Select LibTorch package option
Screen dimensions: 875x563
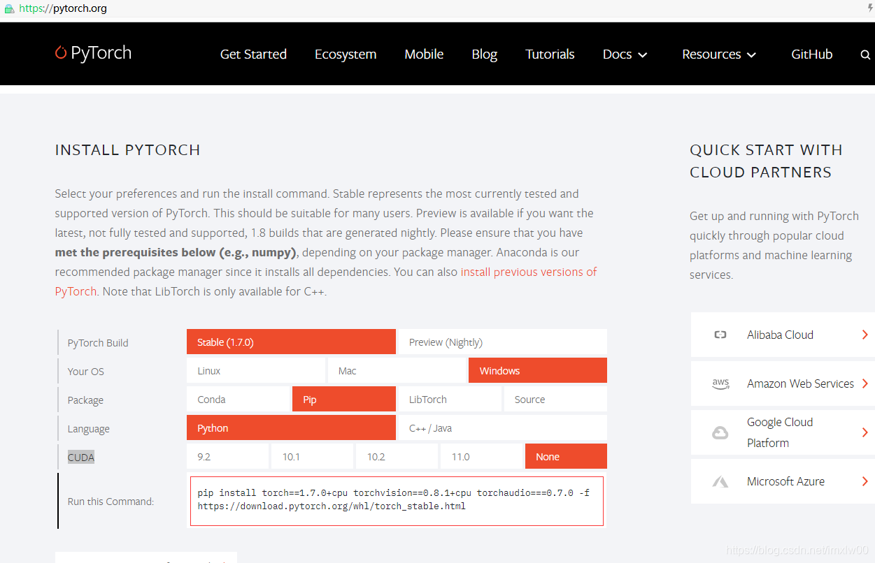tap(450, 400)
